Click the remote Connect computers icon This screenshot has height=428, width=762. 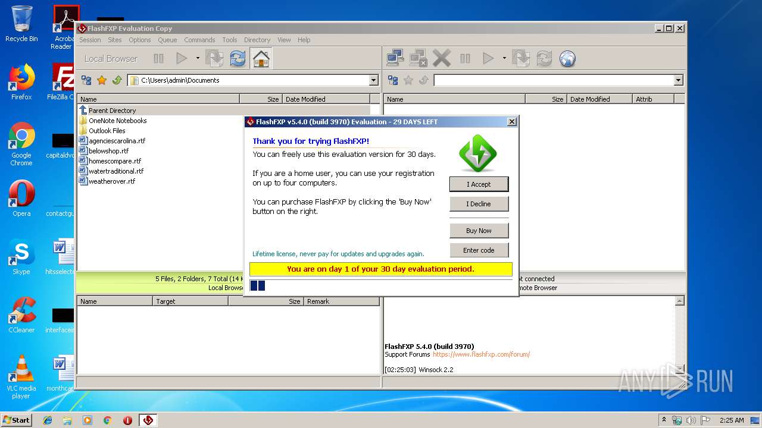(x=395, y=58)
